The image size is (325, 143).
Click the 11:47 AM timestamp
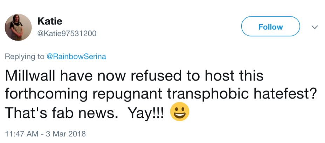[20, 134]
